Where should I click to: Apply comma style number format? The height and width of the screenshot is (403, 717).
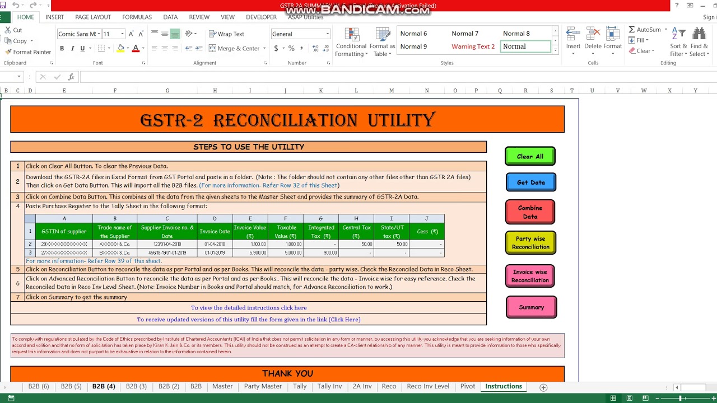(x=302, y=49)
